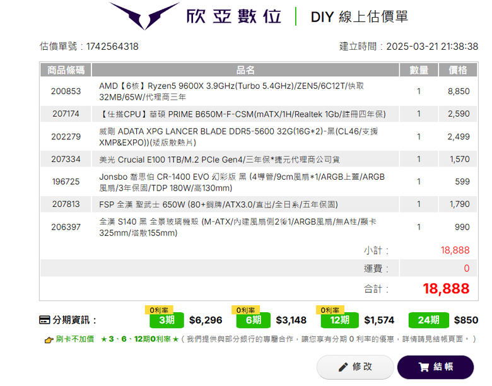The height and width of the screenshot is (386, 492).
Task: Click the 小計 amount 18,888
Action: coord(455,250)
